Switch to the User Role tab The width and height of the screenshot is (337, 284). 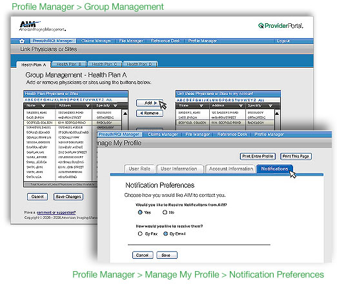point(139,169)
